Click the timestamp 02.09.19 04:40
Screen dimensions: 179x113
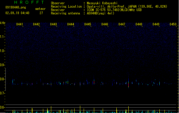(x=17, y=13)
